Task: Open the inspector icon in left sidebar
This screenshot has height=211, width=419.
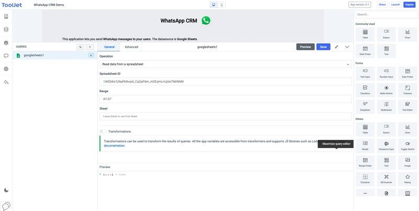Action: click(6, 17)
